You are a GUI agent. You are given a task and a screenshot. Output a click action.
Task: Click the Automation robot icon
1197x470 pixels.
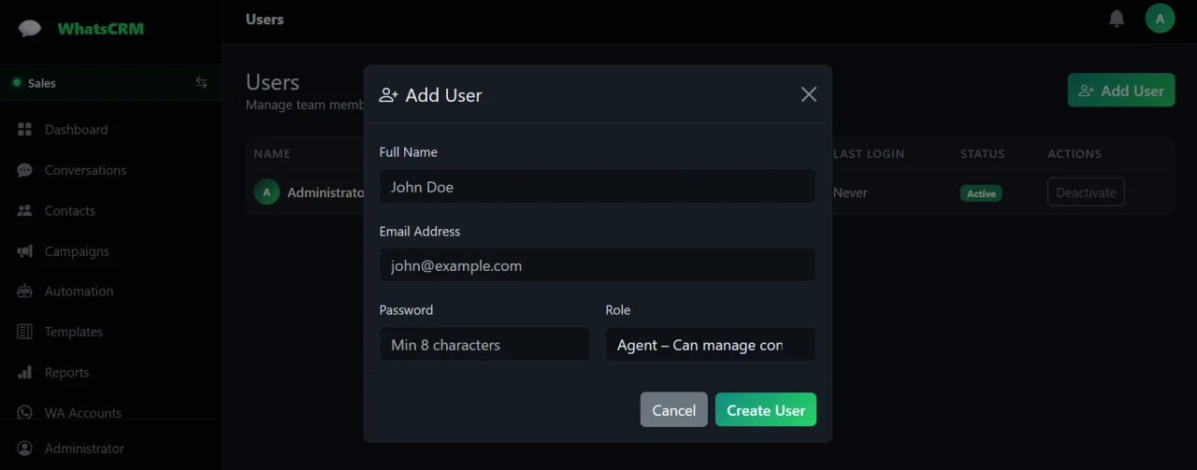pos(25,292)
